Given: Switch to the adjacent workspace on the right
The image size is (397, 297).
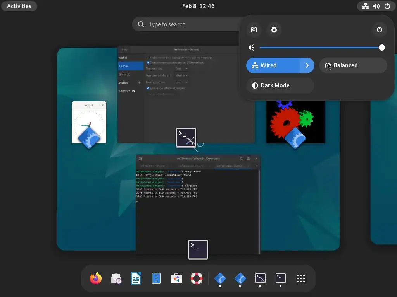Looking at the screenshot, I should click(x=384, y=149).
